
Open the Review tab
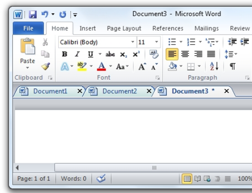240,28
